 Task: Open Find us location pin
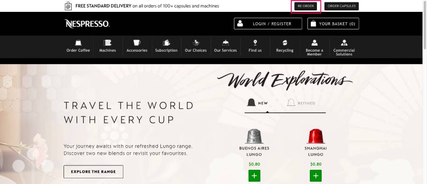tap(255, 43)
